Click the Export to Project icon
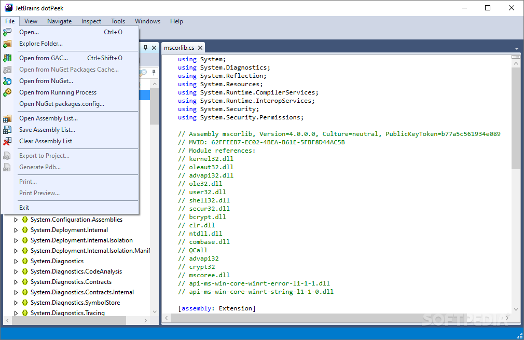This screenshot has width=524, height=340. pyautogui.click(x=7, y=156)
